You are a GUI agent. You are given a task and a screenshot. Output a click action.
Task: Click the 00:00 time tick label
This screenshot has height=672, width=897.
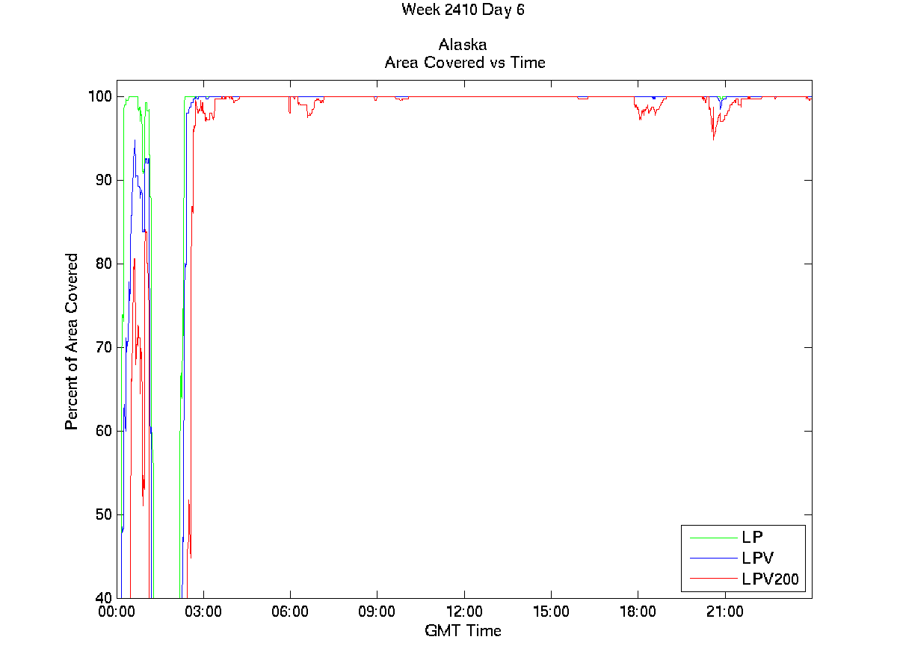[117, 612]
